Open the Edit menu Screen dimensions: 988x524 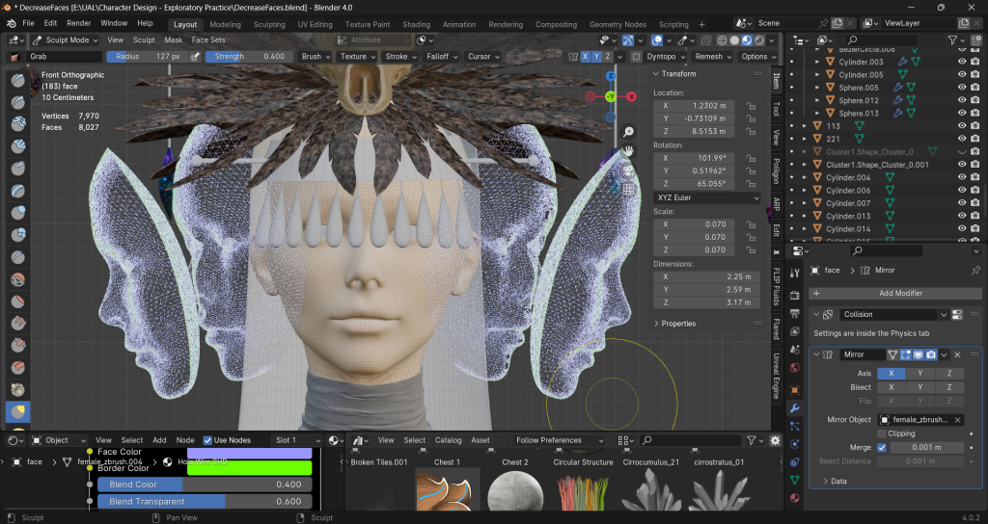pyautogui.click(x=50, y=23)
